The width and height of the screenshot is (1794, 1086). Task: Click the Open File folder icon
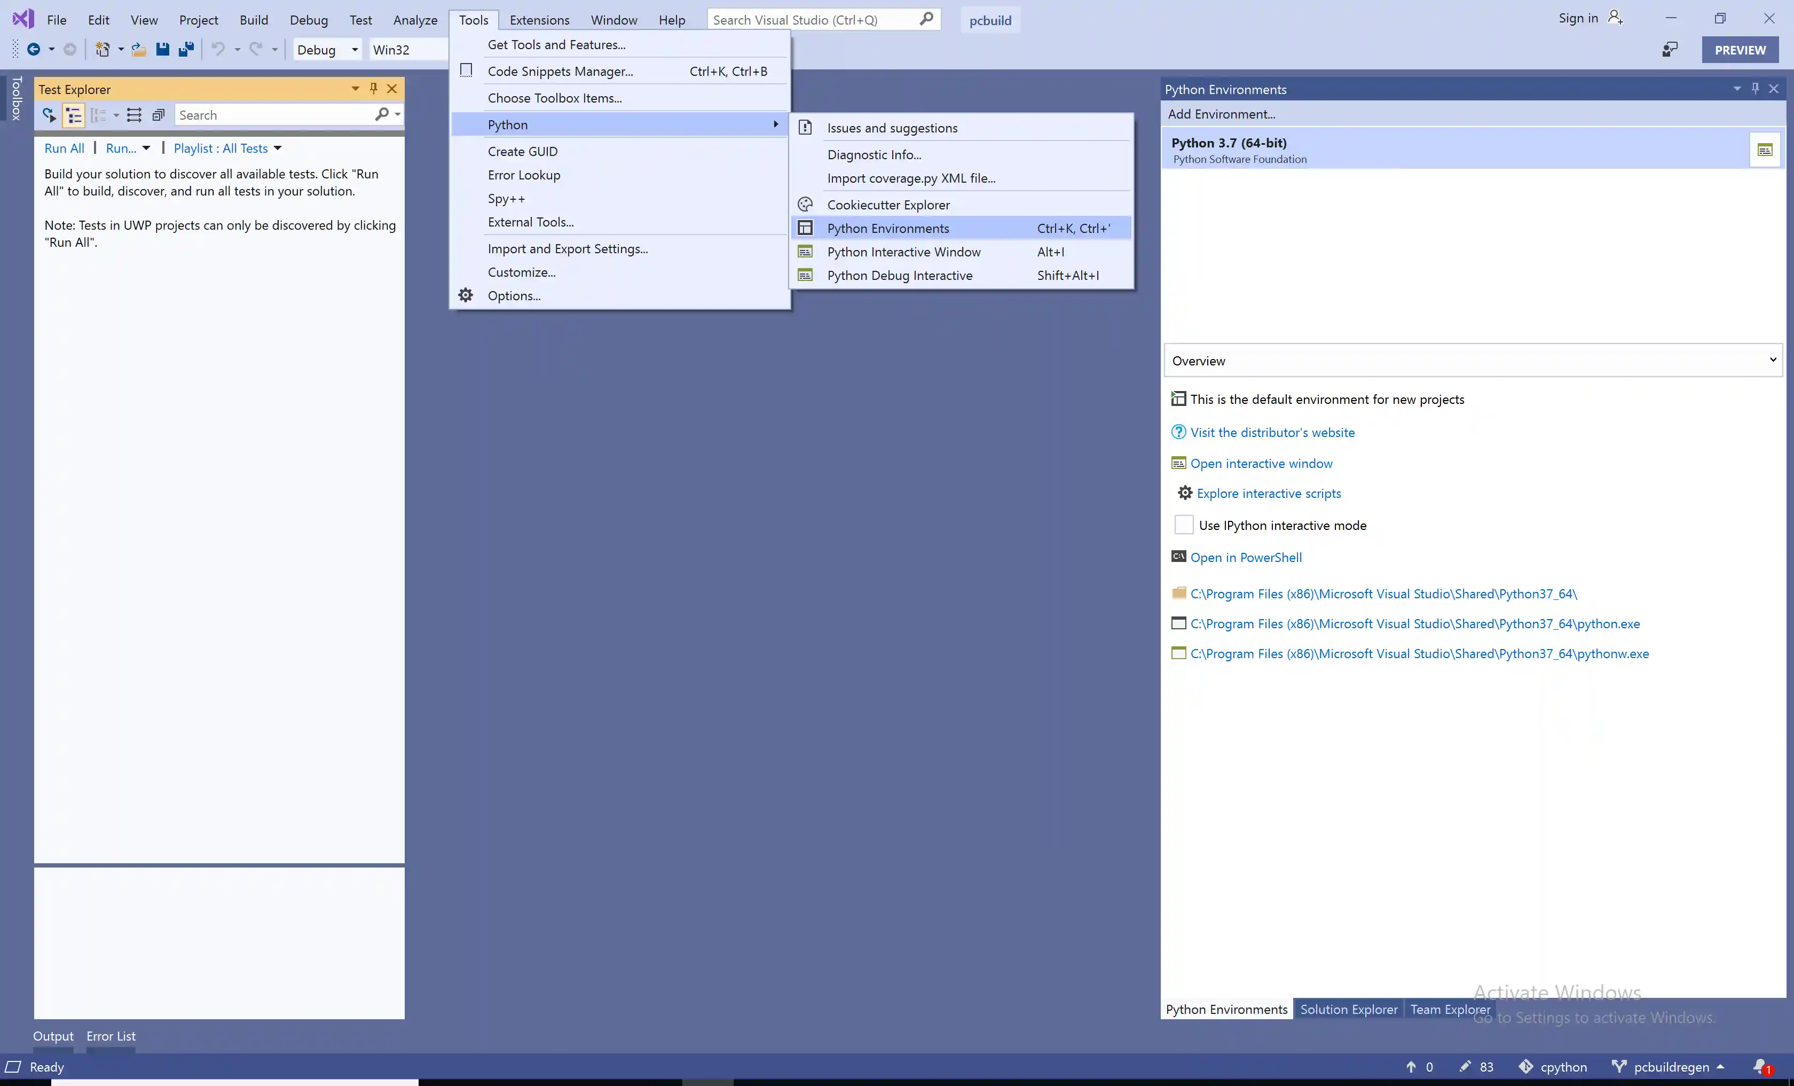[x=138, y=50]
